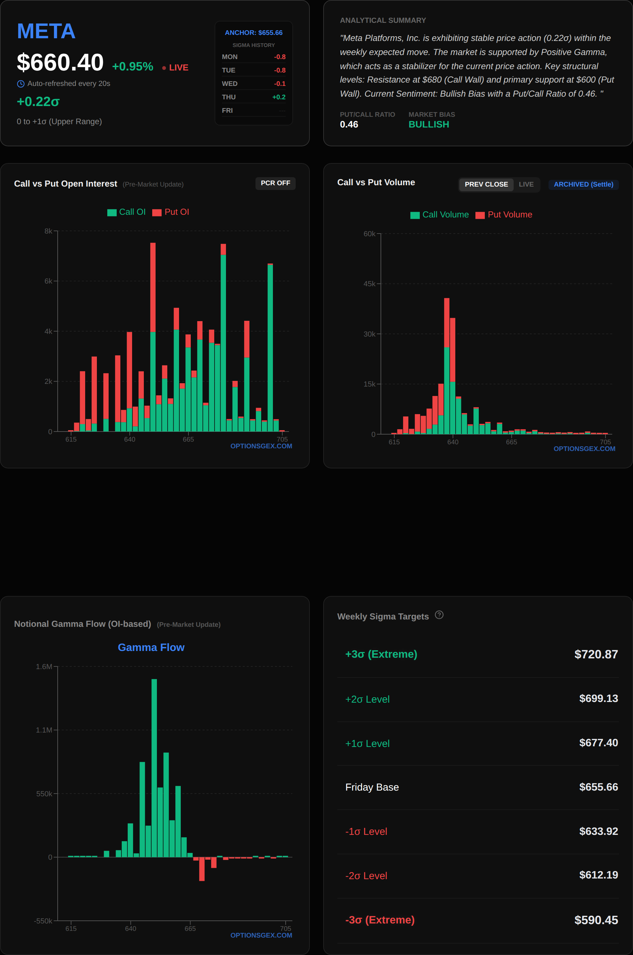Click the red LIVE indicator dot
The width and height of the screenshot is (633, 955).
click(x=164, y=68)
